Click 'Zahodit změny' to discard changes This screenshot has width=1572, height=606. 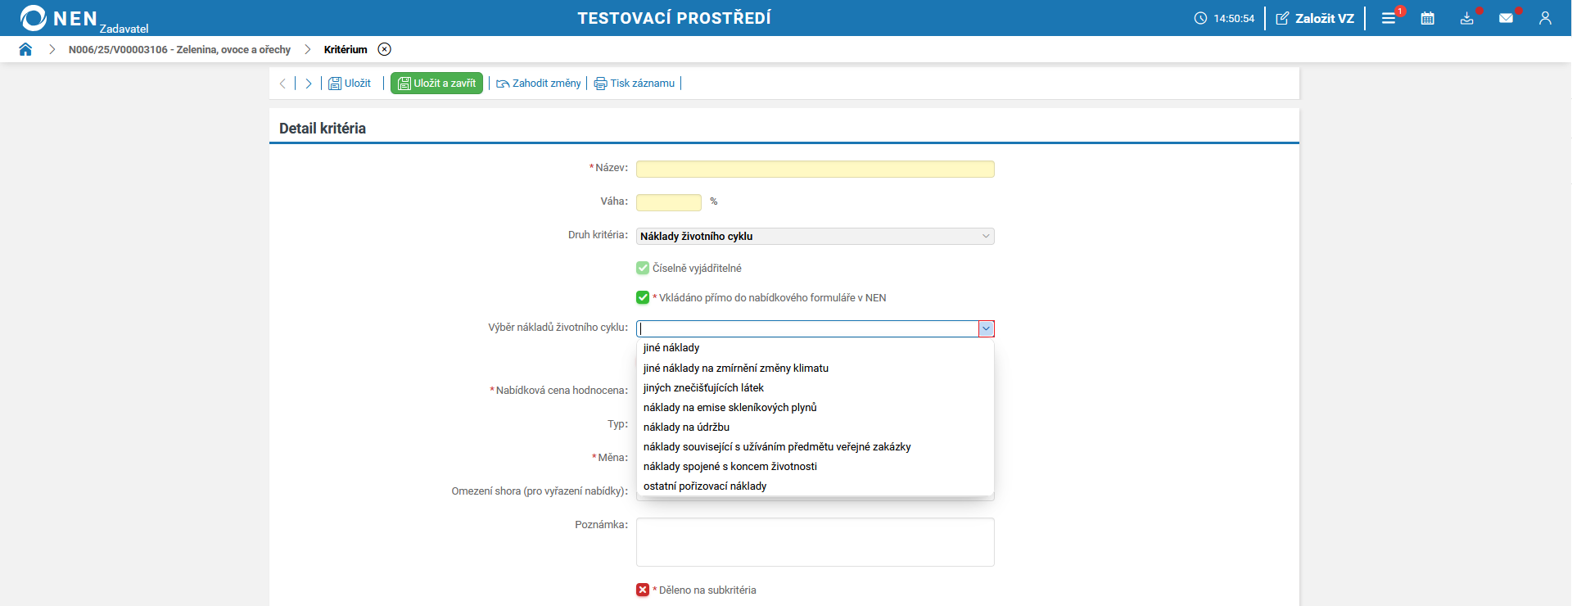(539, 84)
